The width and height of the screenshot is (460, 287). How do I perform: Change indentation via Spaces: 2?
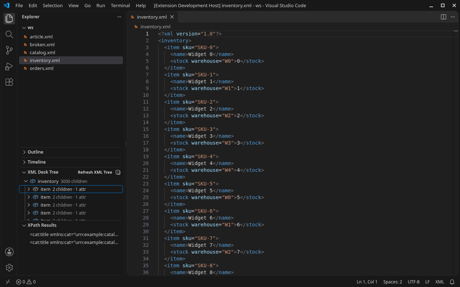click(393, 282)
